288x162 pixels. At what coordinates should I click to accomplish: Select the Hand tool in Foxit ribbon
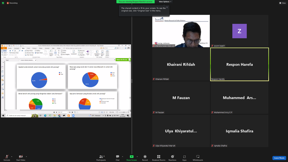pyautogui.click(x=4, y=50)
